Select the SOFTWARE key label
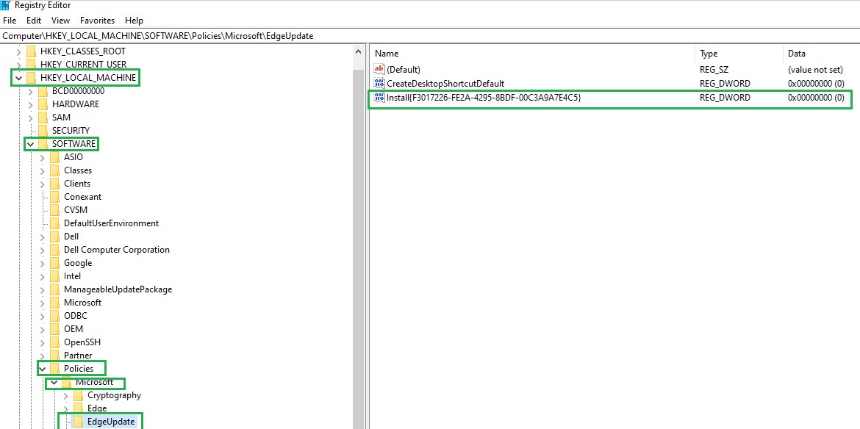Viewport: 860px width, 429px height. coord(74,144)
